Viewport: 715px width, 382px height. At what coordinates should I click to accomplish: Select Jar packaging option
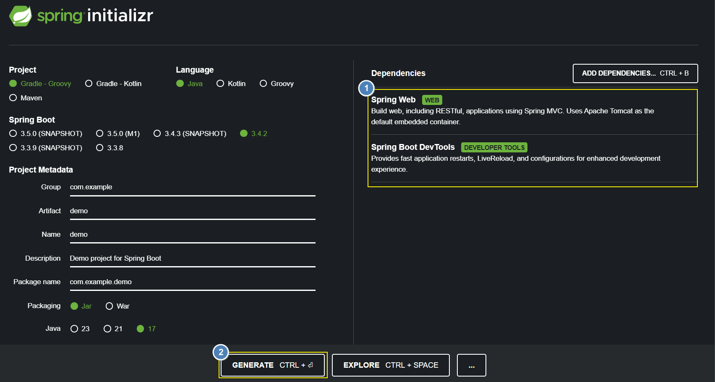coord(81,306)
